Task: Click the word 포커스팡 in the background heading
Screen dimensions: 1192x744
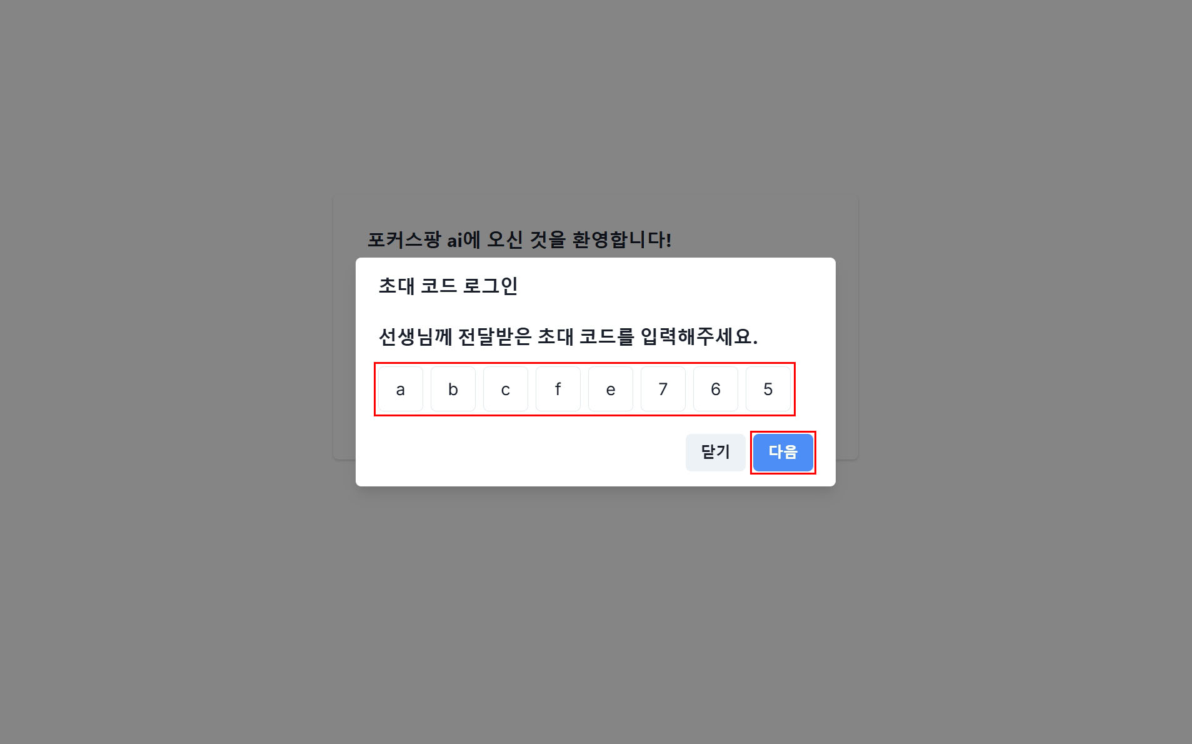Action: click(x=404, y=239)
